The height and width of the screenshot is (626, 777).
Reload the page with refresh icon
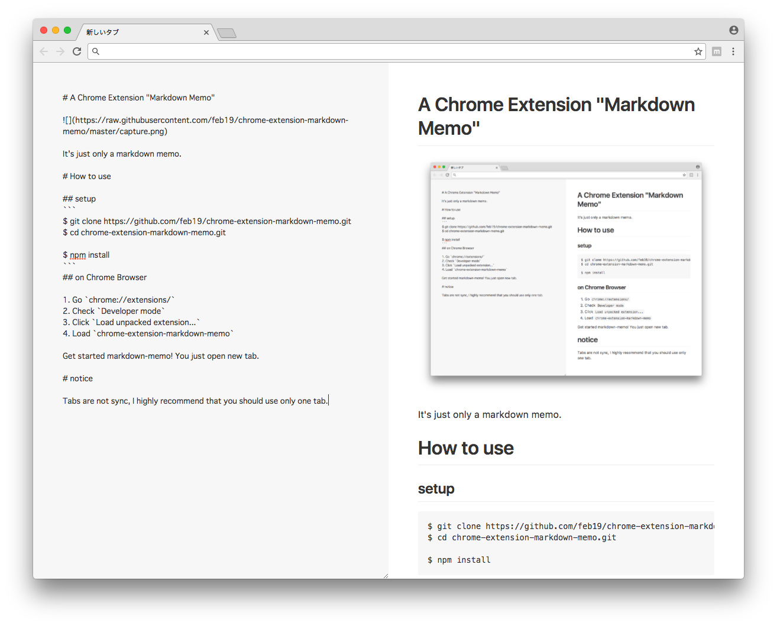click(77, 51)
